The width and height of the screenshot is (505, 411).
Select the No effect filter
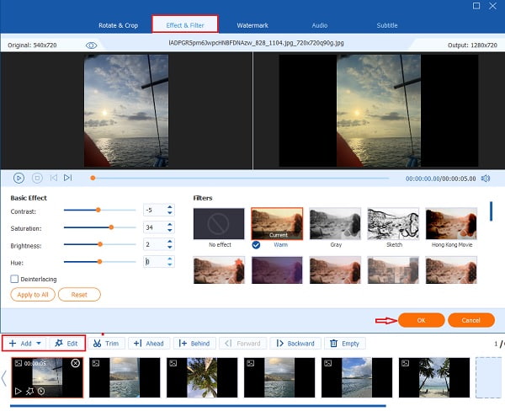pyautogui.click(x=219, y=224)
